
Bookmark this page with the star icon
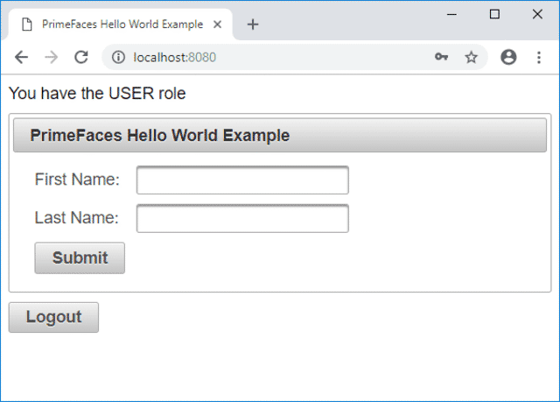coord(471,57)
